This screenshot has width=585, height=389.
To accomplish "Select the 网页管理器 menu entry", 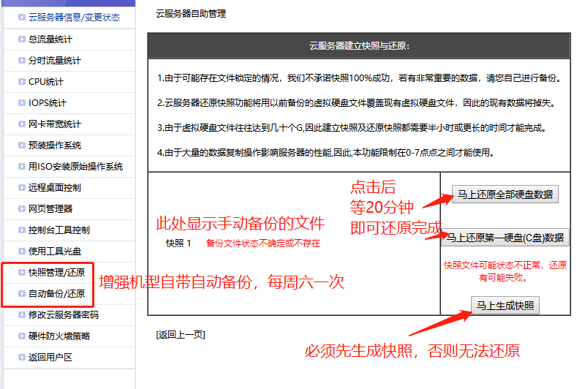I will point(50,208).
